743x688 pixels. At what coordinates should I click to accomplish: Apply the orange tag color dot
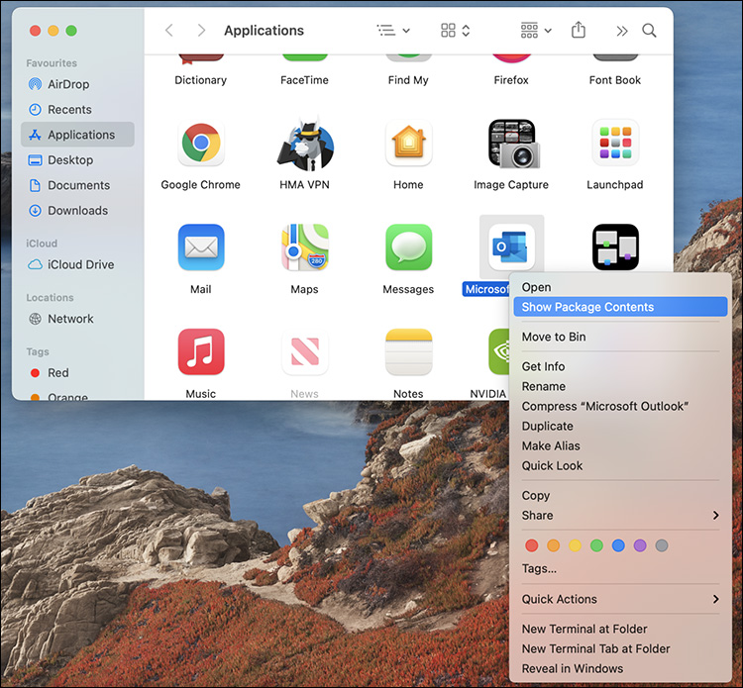[x=554, y=545]
